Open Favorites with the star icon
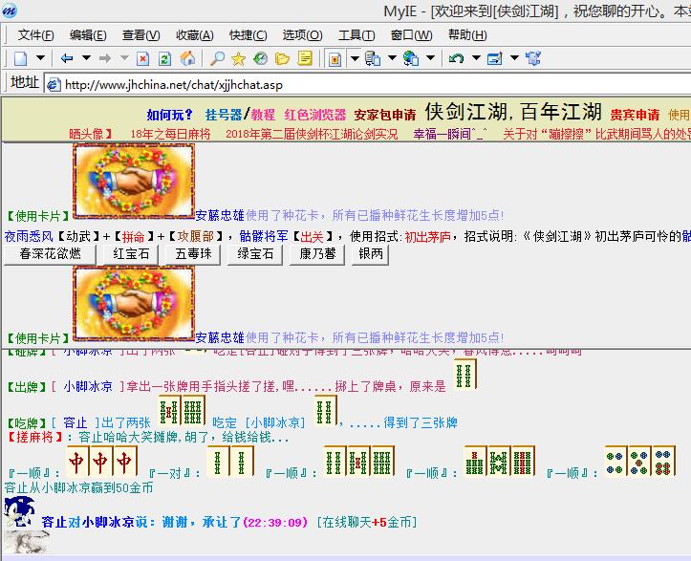Screen dimensions: 691x561 (x=238, y=58)
